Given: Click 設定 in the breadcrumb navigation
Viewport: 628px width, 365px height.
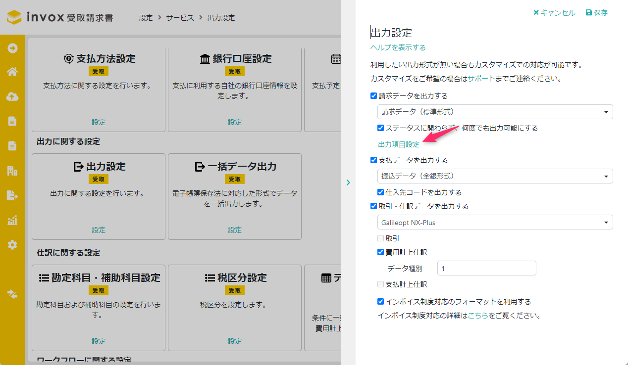Looking at the screenshot, I should pos(146,17).
